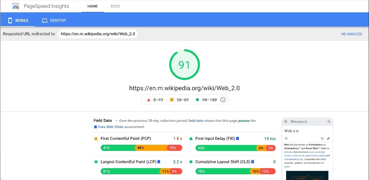Viewport: 369px width, 180px height.
Task: Click the RE-ANALYZE button
Action: [x=352, y=34]
